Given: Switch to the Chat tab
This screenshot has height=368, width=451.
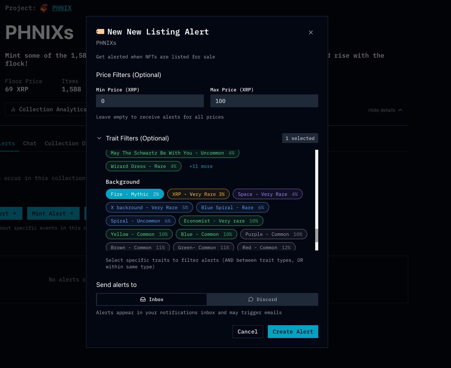Looking at the screenshot, I should (30, 143).
